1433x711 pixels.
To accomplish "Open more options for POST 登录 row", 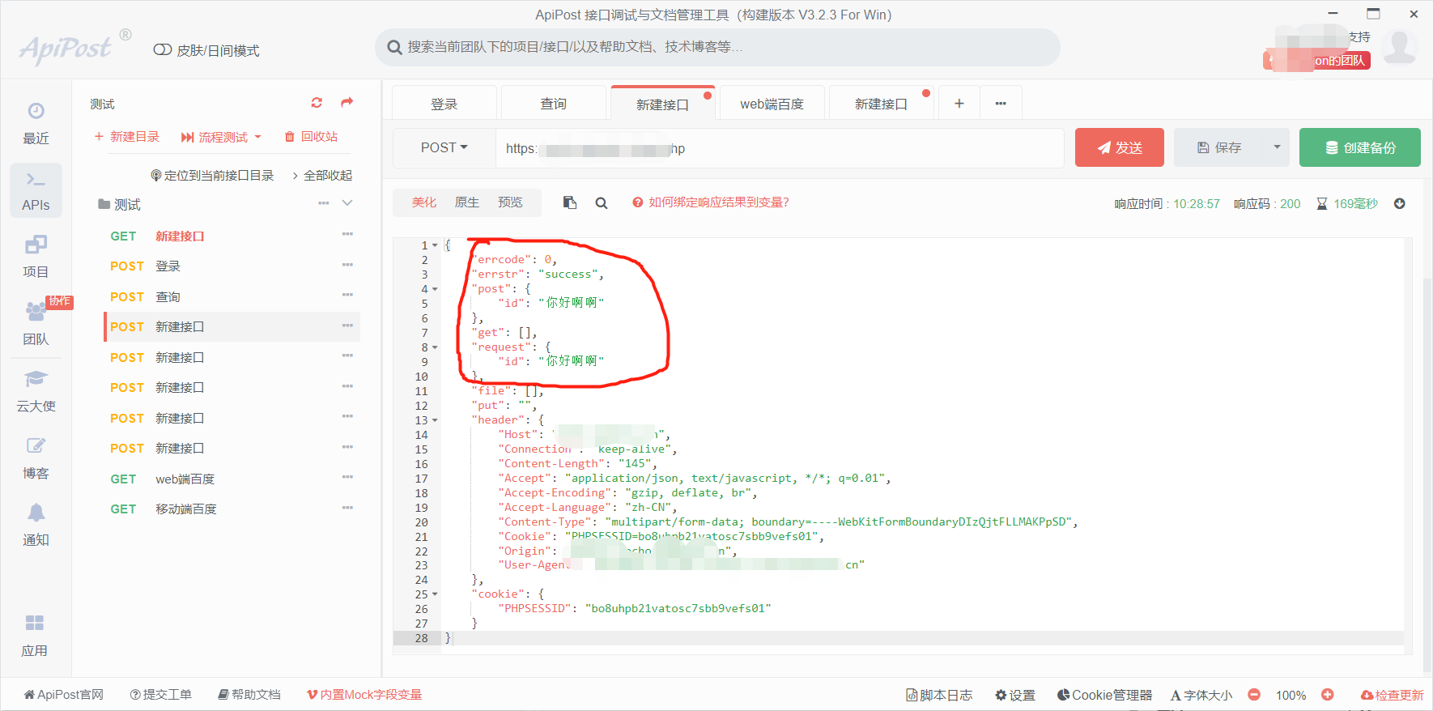I will 347,265.
